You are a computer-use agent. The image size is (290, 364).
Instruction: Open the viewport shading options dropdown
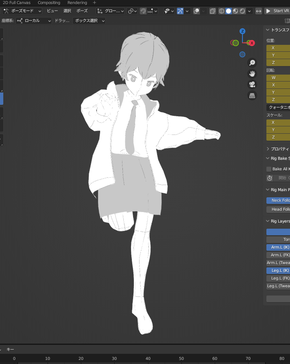click(x=249, y=11)
